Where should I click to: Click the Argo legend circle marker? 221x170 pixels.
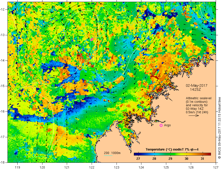tap(161, 125)
